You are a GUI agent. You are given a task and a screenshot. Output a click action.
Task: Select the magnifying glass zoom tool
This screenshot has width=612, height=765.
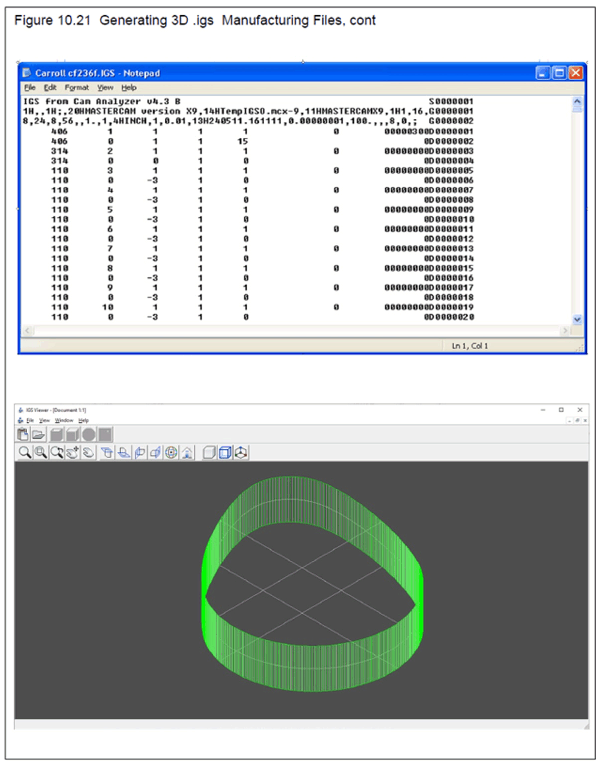(x=24, y=452)
